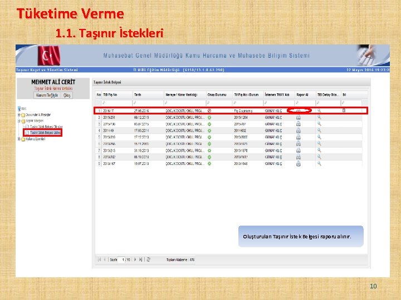Open detail magnifier for the 17.12.2013 row
Viewport: 401px width, 300px height.
tap(319, 137)
